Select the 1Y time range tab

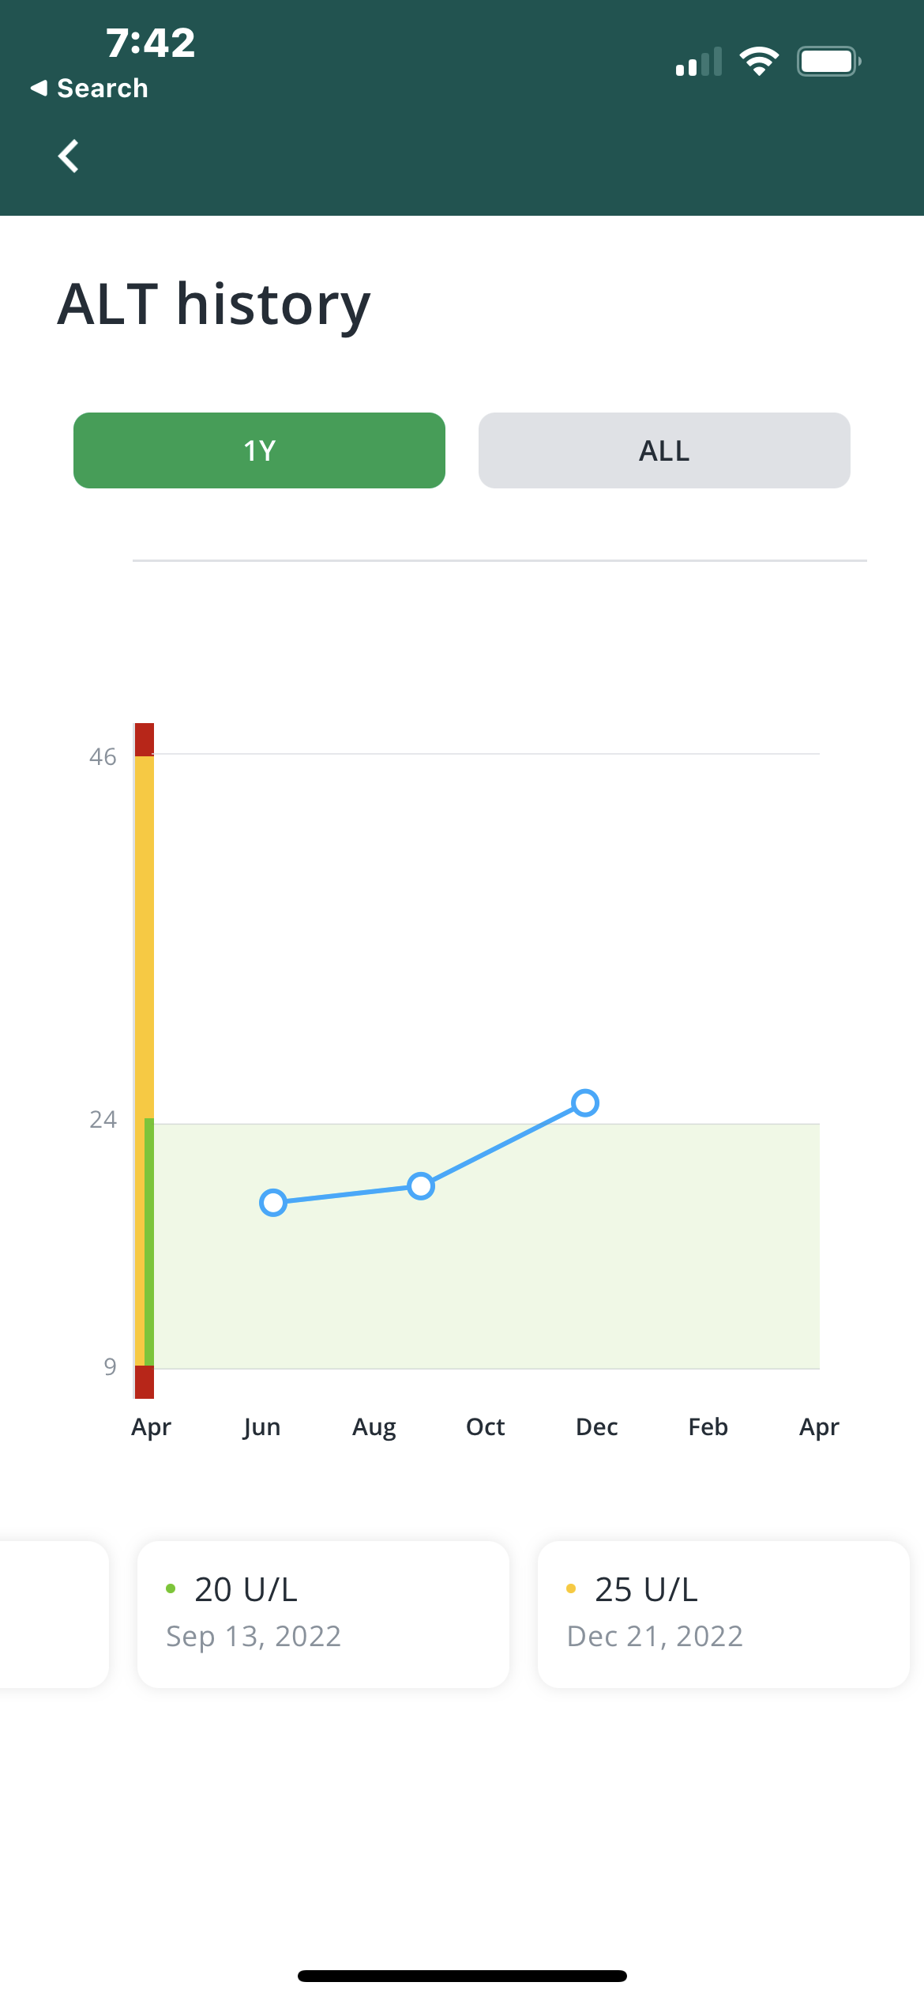tap(259, 450)
